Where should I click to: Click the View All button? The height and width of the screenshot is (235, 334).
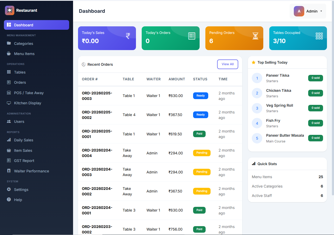coord(228,64)
